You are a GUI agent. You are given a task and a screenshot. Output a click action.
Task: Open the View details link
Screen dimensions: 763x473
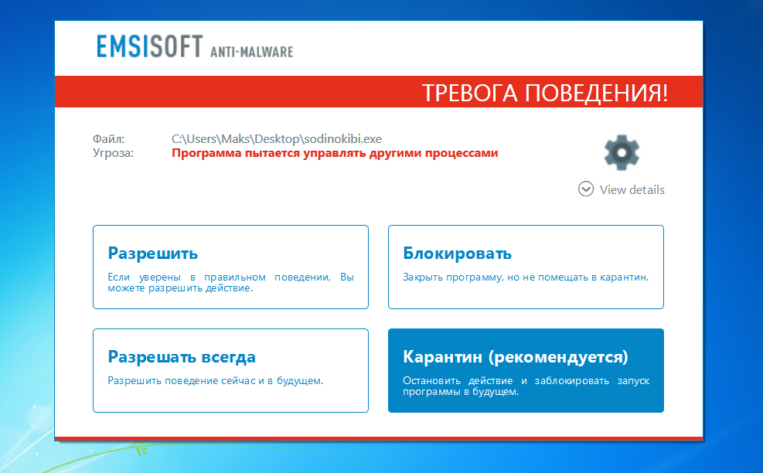632,190
